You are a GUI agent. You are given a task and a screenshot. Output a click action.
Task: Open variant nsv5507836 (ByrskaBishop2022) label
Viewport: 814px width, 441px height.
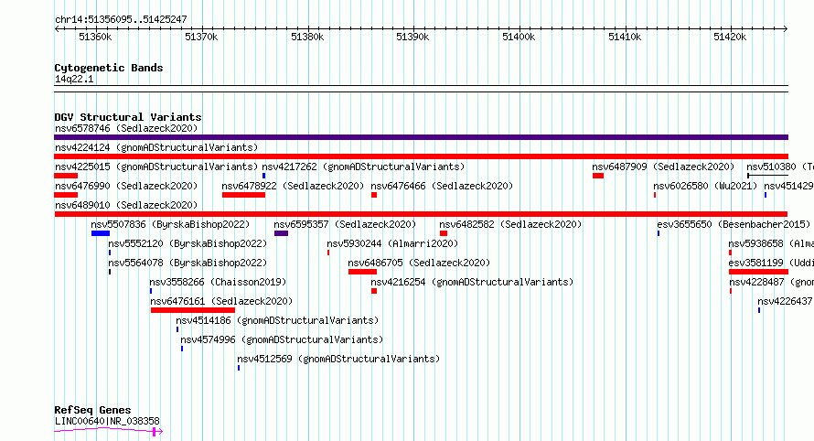pos(170,224)
